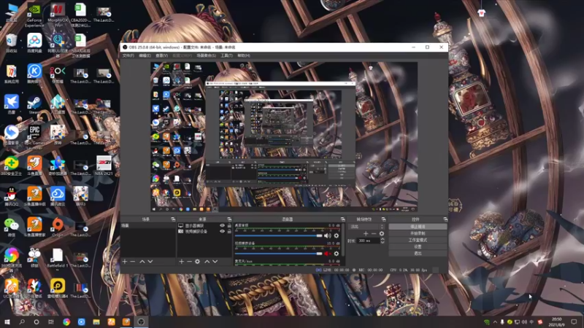The height and width of the screenshot is (328, 584).
Task: Click the 300 ms transition duration field
Action: pos(368,241)
